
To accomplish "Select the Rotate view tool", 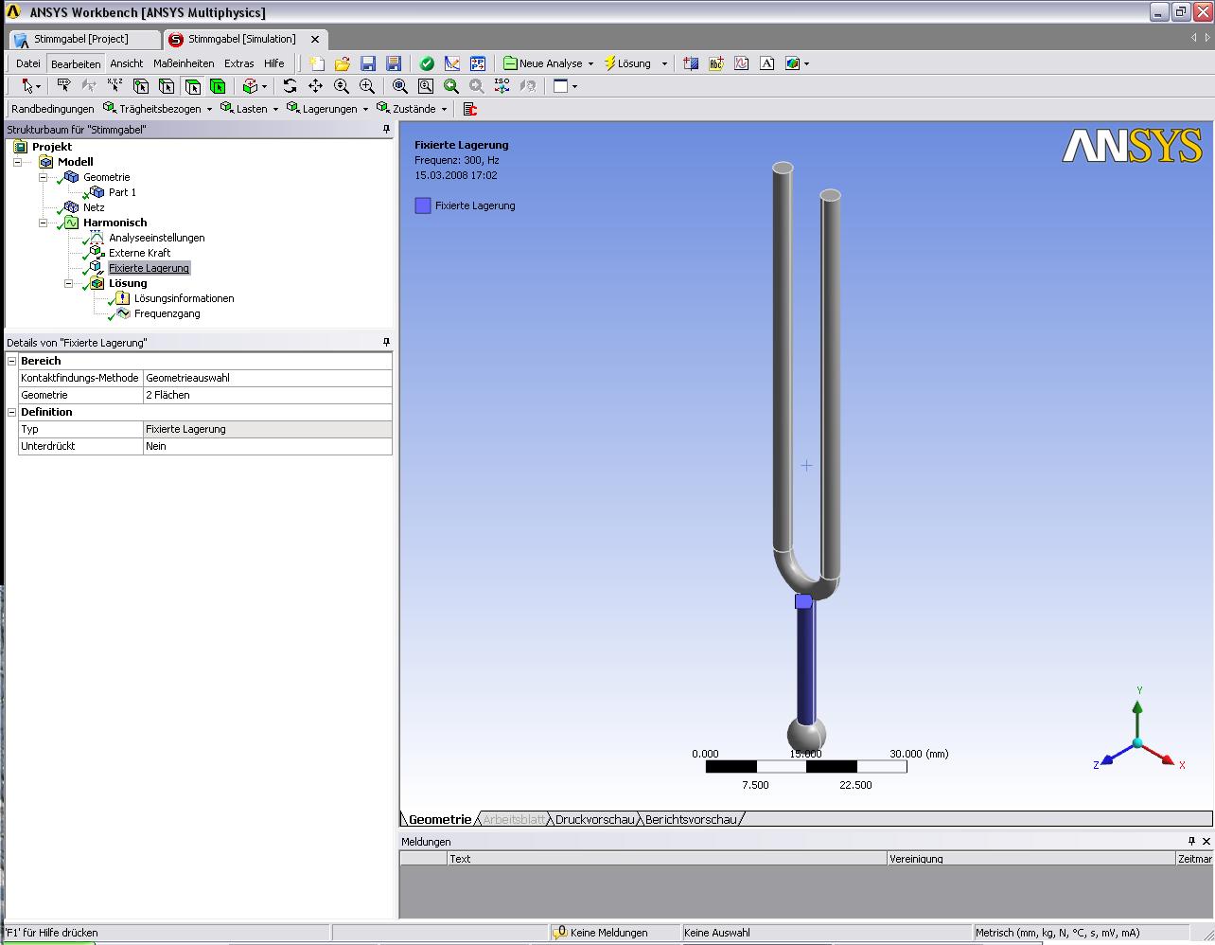I will [x=290, y=86].
